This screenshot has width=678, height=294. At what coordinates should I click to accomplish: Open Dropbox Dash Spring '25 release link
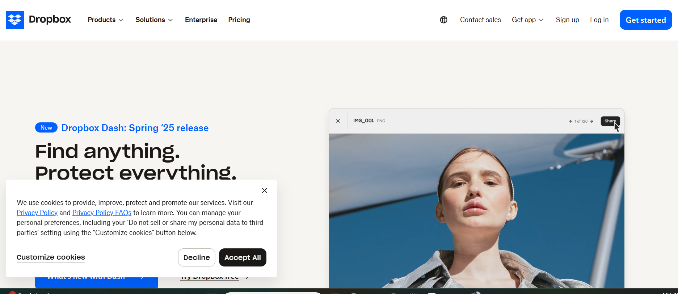pyautogui.click(x=135, y=128)
